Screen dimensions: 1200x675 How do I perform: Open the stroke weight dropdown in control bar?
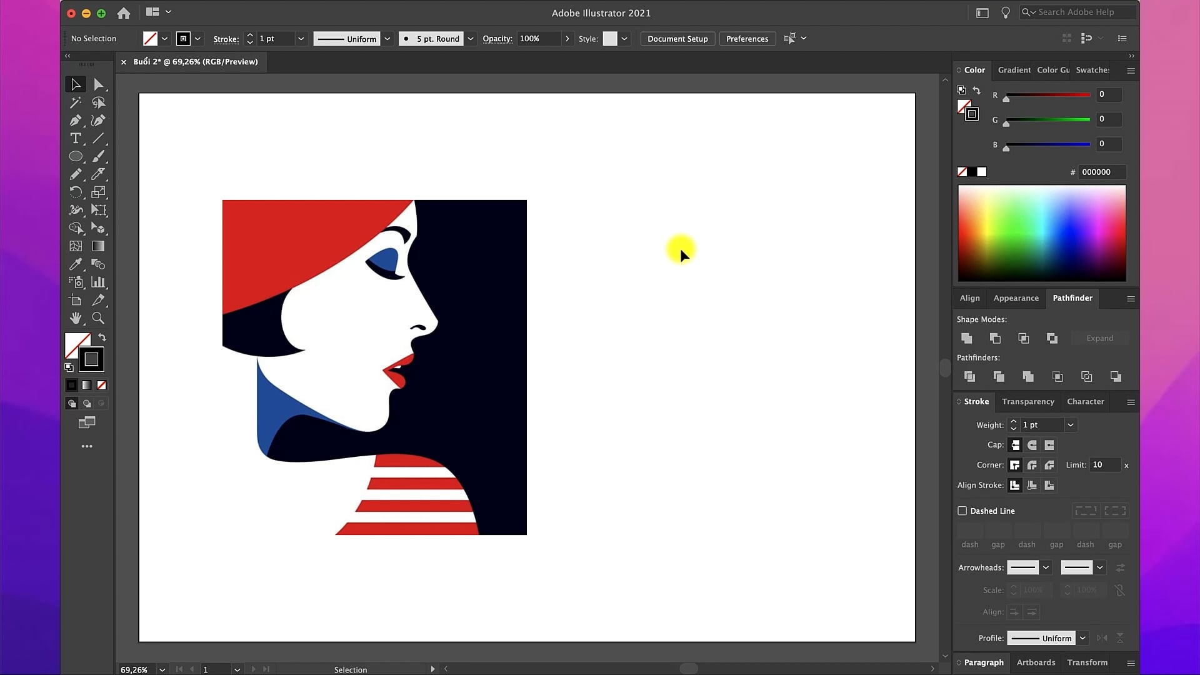(301, 39)
